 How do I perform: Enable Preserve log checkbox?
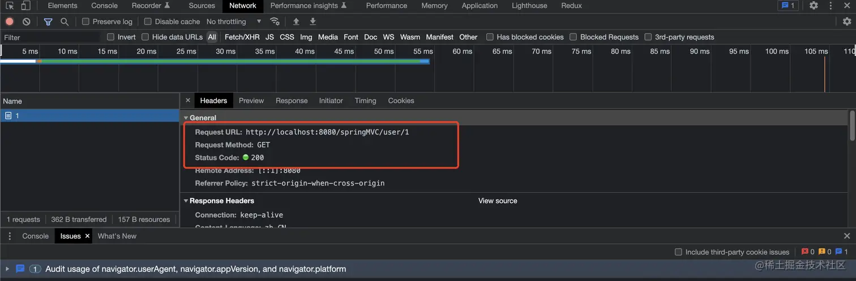coord(85,21)
